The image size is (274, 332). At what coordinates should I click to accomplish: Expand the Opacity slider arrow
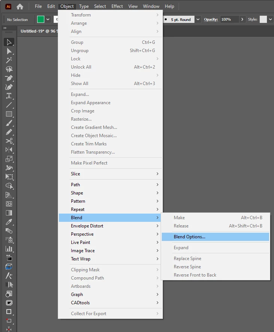242,19
